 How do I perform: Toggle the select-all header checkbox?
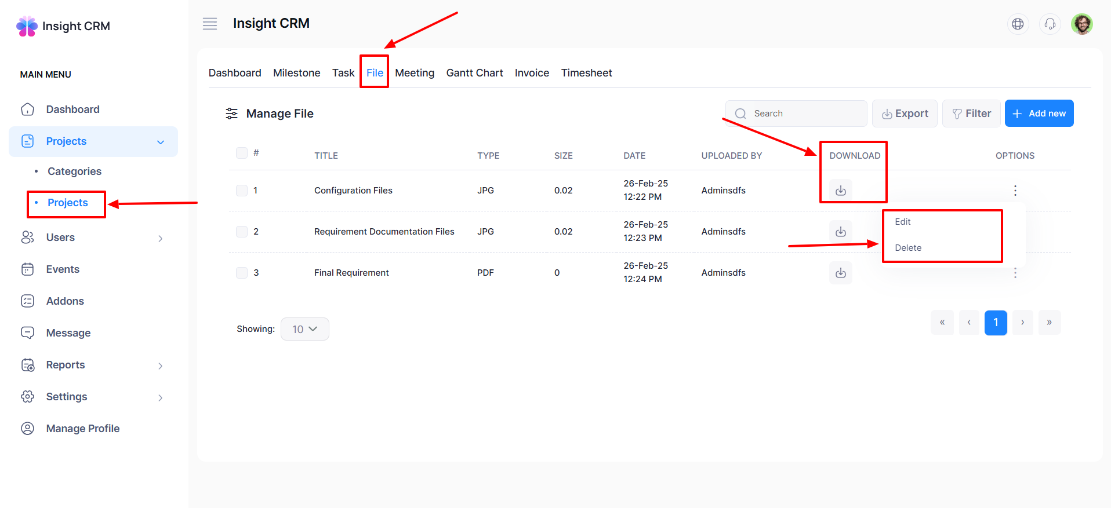point(242,153)
